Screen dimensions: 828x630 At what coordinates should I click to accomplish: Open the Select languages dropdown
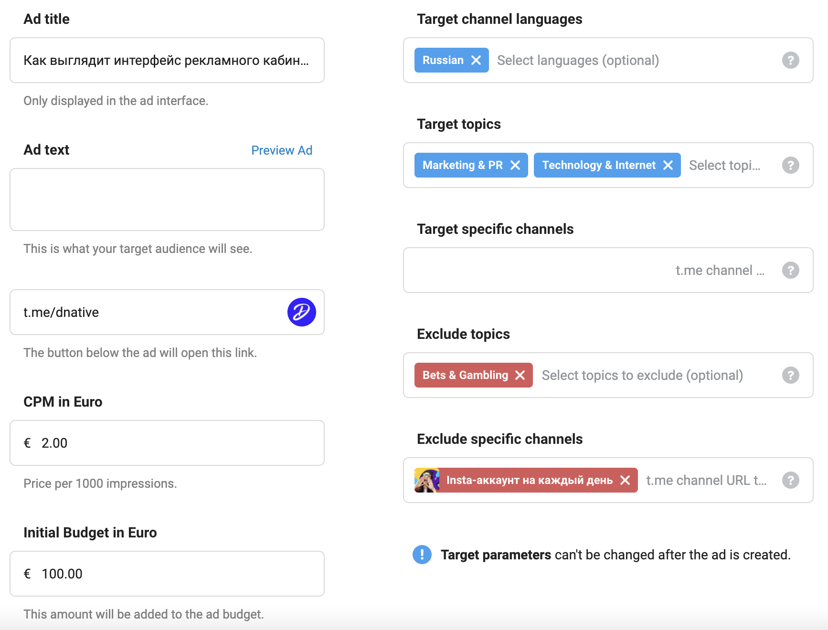coord(578,60)
